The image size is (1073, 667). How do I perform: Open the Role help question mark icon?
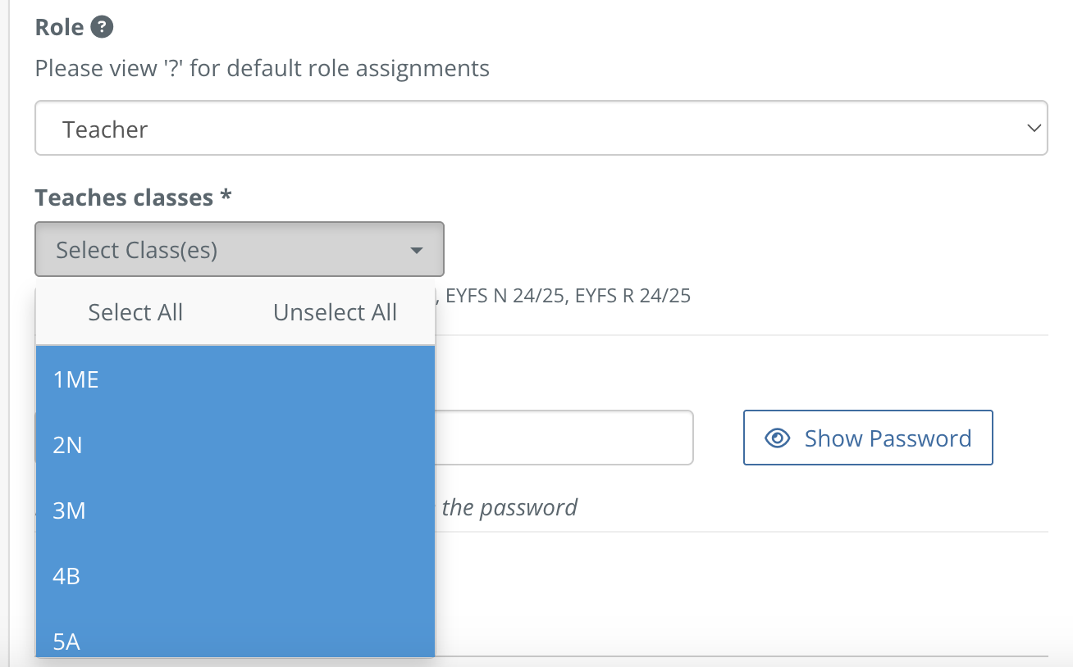(x=102, y=27)
